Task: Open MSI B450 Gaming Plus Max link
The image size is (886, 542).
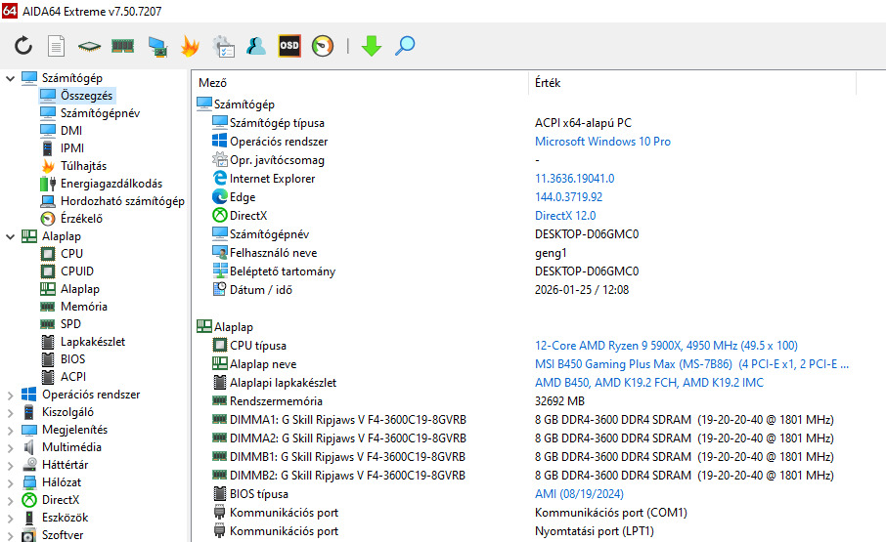Action: [x=691, y=364]
